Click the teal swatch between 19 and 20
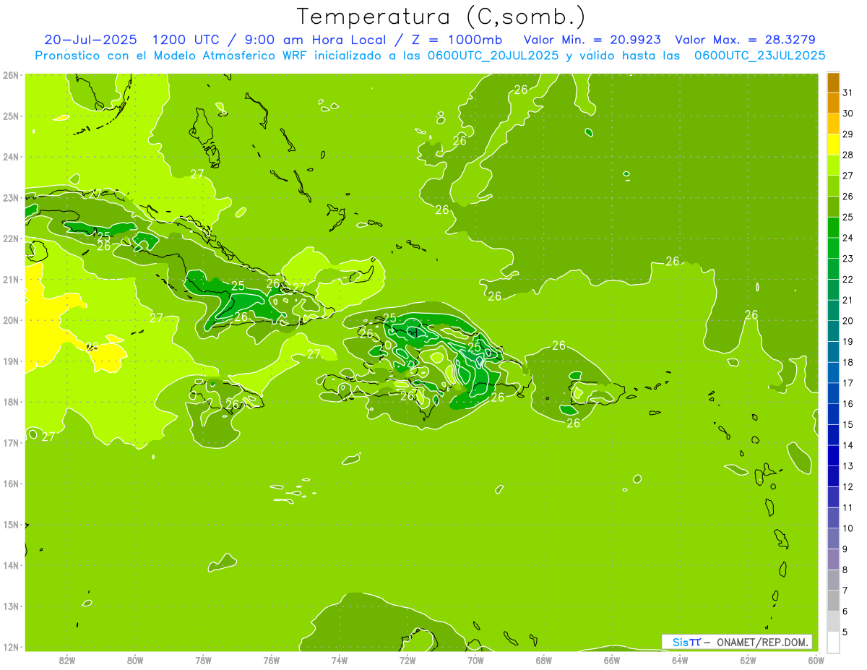 click(833, 331)
